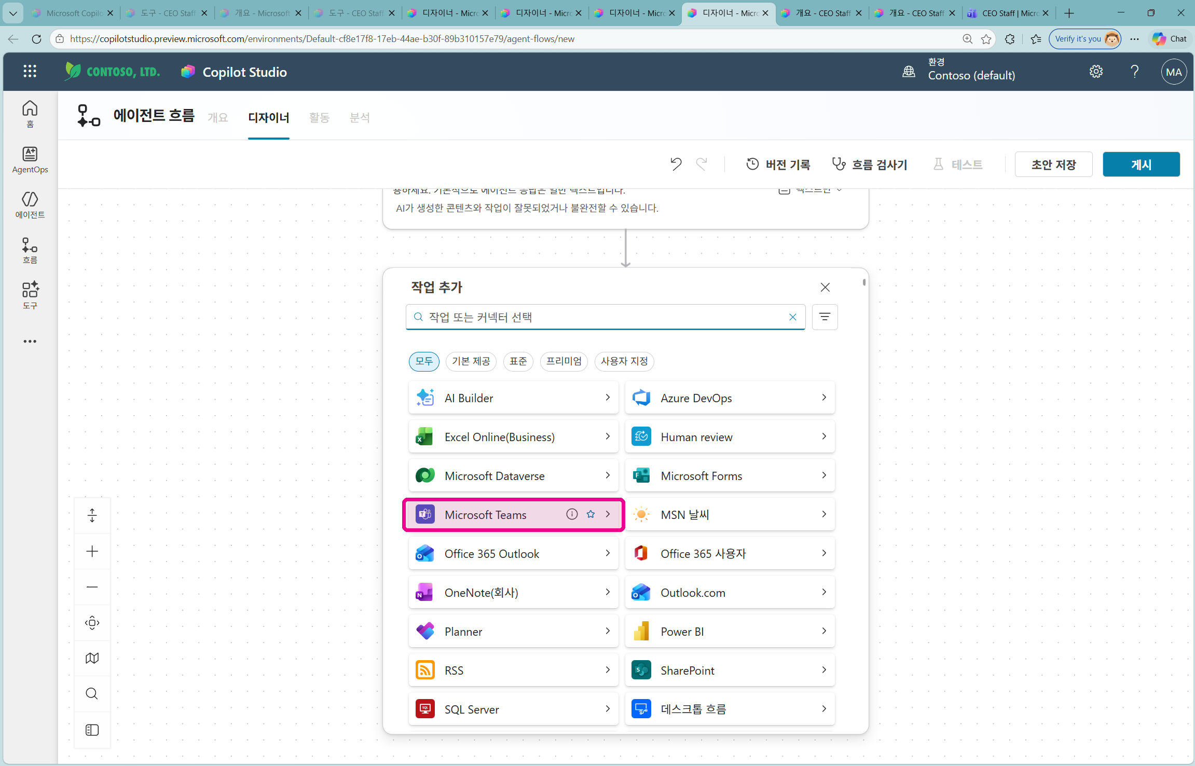Click the undo arrow in toolbar
The width and height of the screenshot is (1195, 766).
(x=676, y=164)
